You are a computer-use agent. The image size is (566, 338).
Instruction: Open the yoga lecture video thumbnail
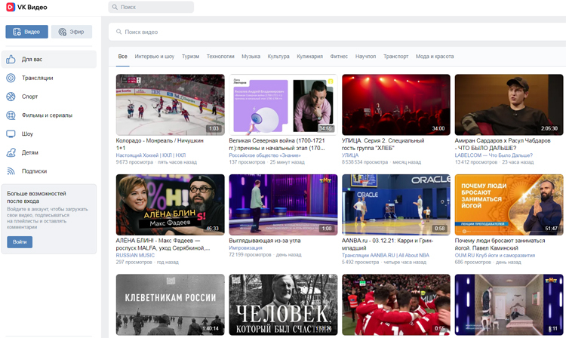coord(509,204)
